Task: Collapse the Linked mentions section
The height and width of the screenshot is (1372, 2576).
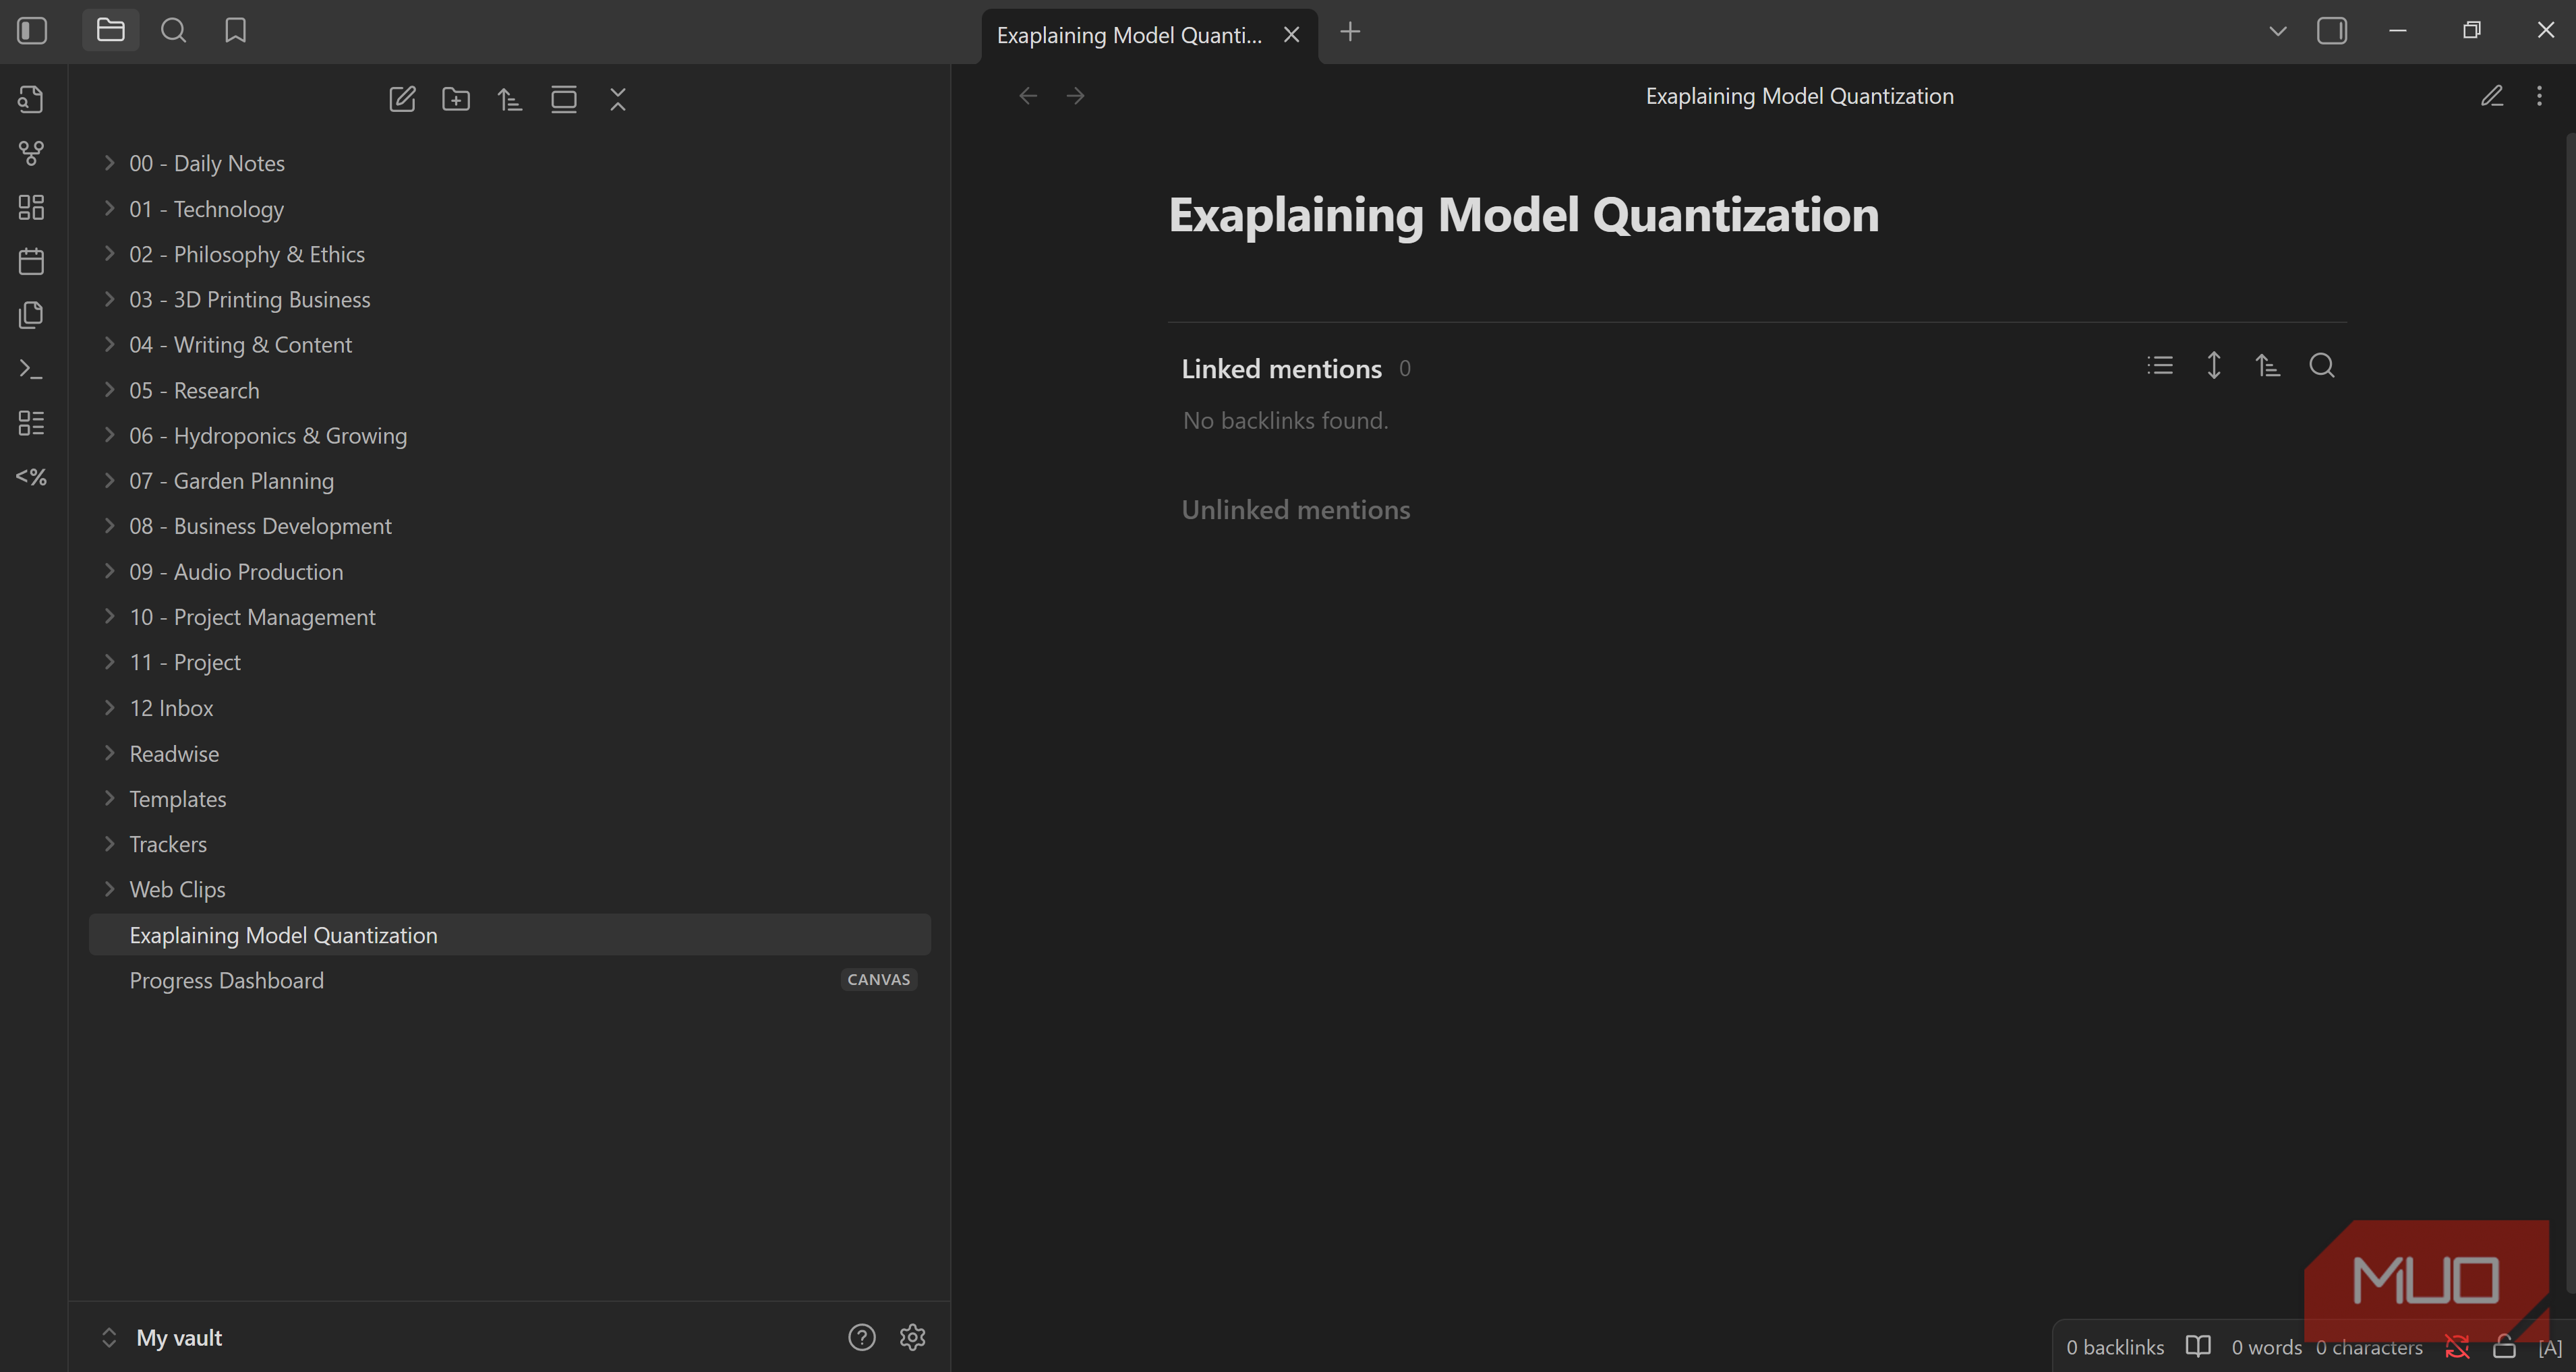Action: (1282, 369)
